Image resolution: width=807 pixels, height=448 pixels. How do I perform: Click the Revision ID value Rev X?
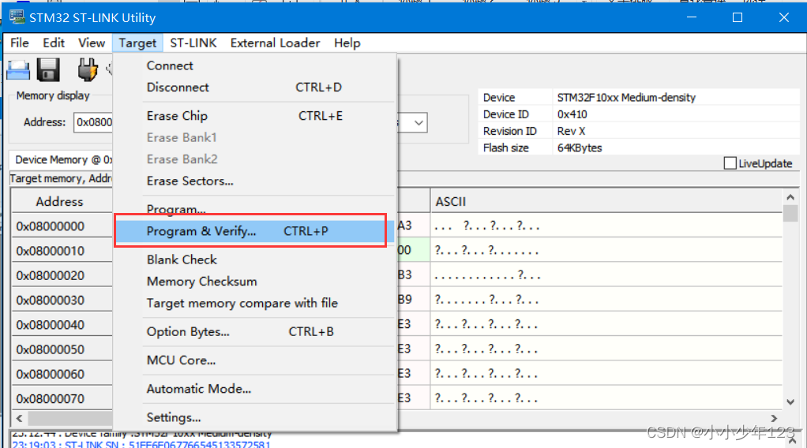pyautogui.click(x=571, y=131)
